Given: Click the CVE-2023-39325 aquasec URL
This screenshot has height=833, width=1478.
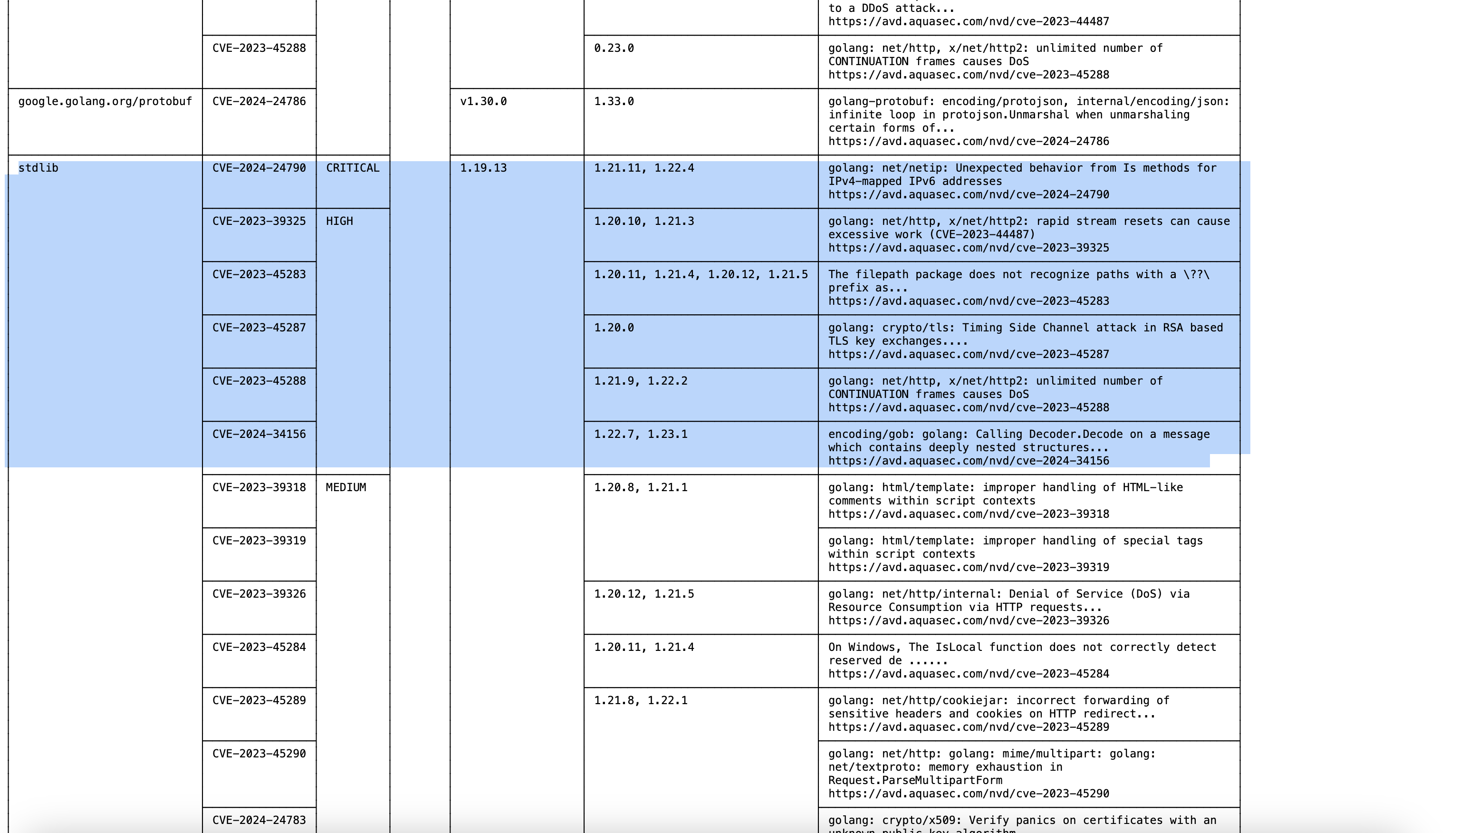Looking at the screenshot, I should tap(968, 248).
